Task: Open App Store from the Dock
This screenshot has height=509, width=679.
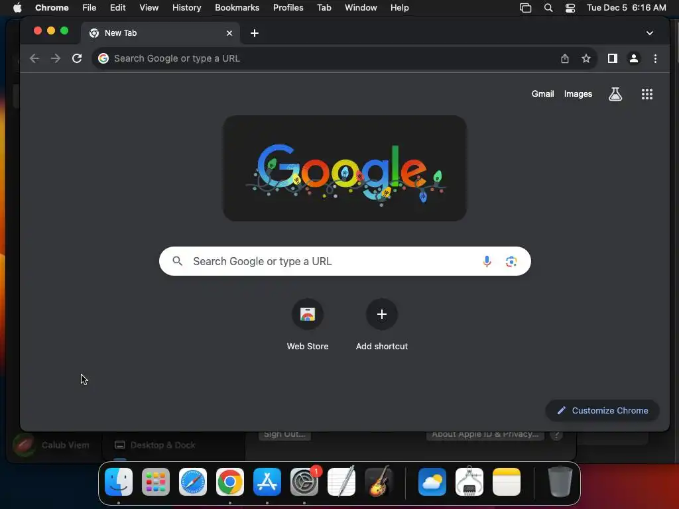Action: [267, 482]
